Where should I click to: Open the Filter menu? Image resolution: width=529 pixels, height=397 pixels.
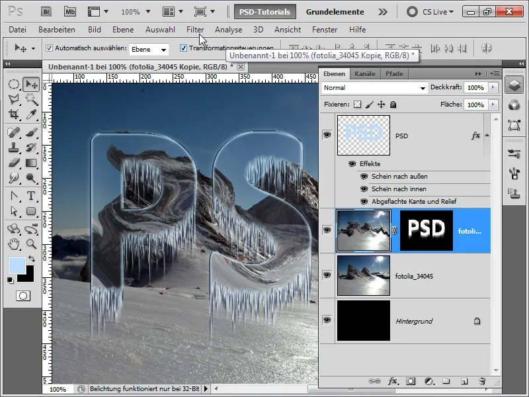195,30
